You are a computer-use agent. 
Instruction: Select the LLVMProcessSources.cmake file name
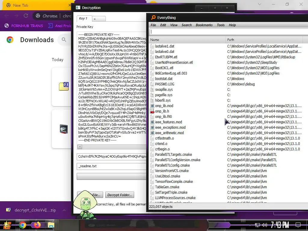(x=175, y=198)
